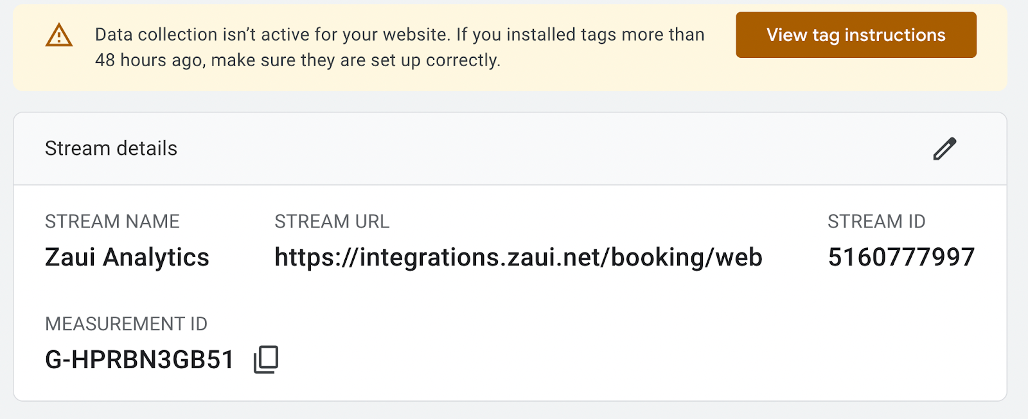Click the warning triangle icon in the banner
The image size is (1028, 419).
click(59, 35)
